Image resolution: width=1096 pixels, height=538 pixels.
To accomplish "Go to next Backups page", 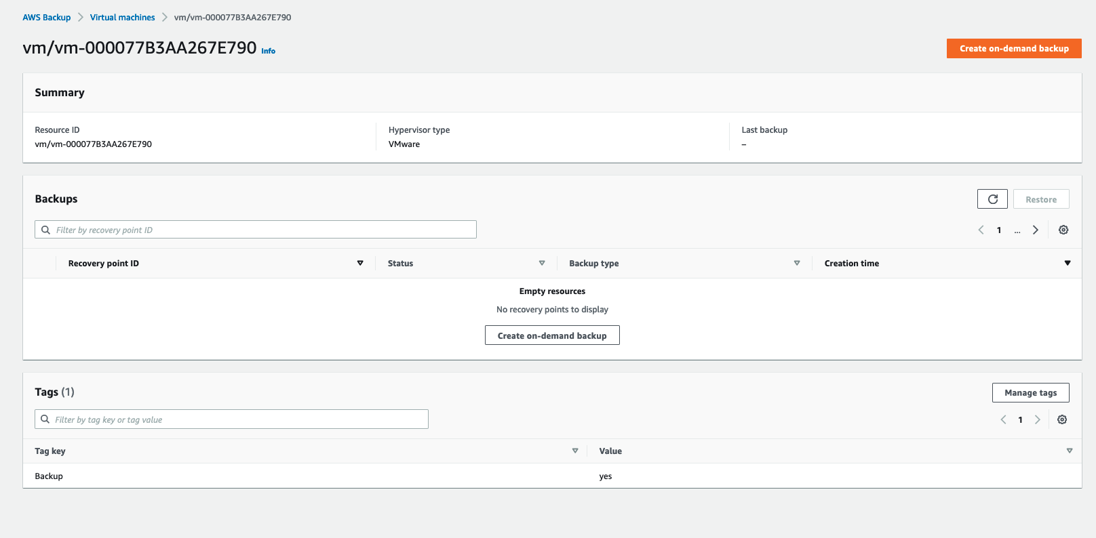I will coord(1036,230).
